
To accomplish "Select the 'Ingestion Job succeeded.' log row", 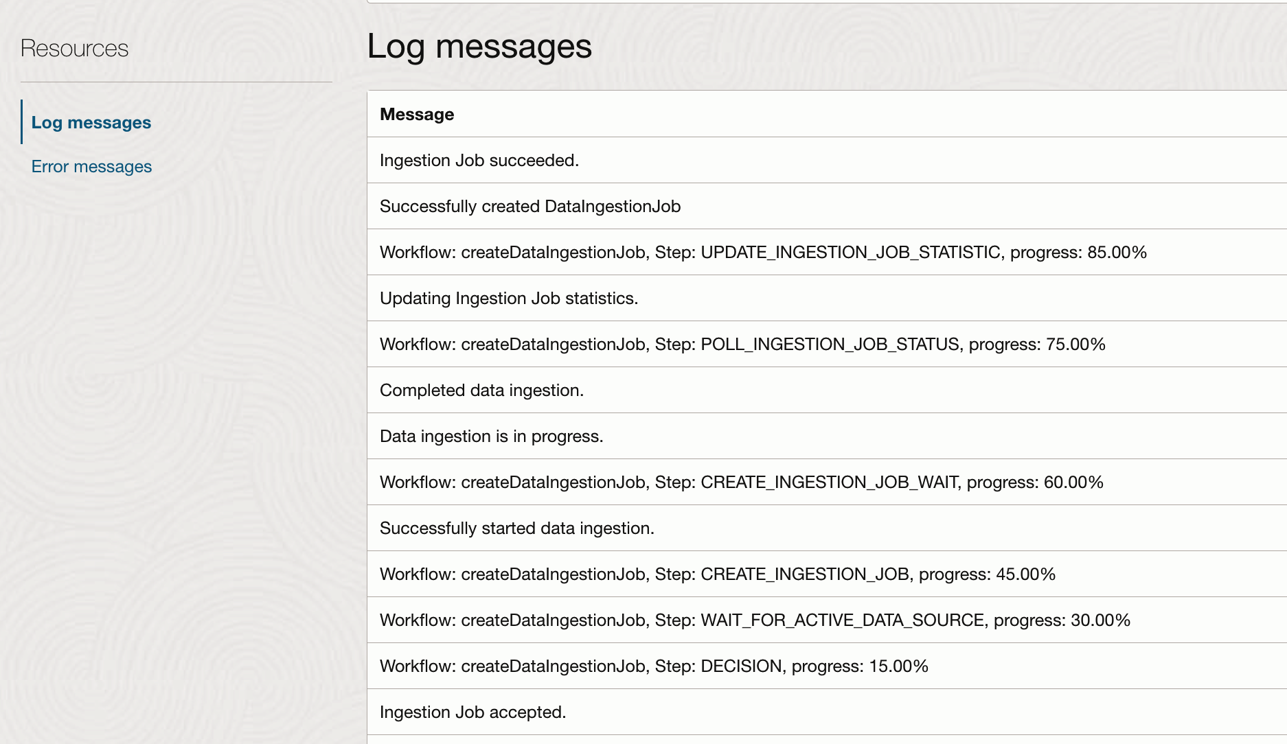I will [479, 161].
